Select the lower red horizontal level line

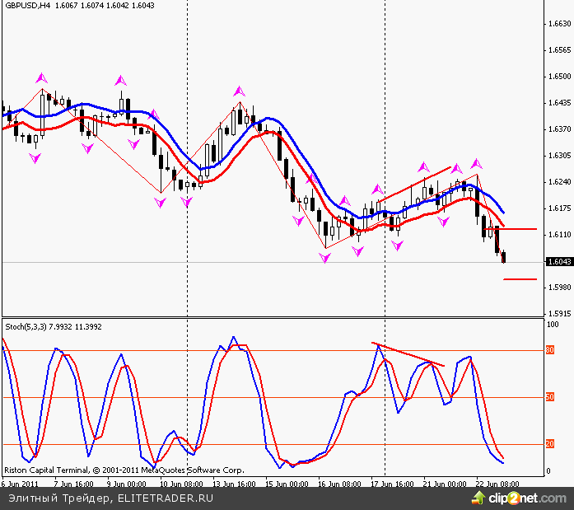520,279
